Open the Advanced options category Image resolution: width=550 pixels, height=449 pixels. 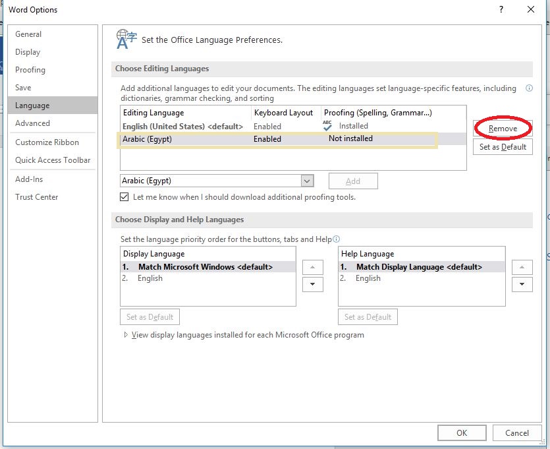(x=53, y=123)
